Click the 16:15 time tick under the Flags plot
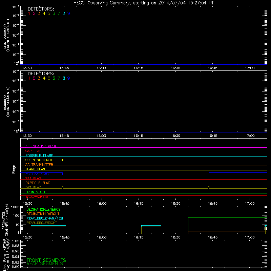 pos(139,204)
